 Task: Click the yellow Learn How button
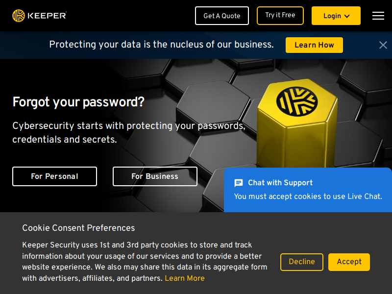point(314,45)
